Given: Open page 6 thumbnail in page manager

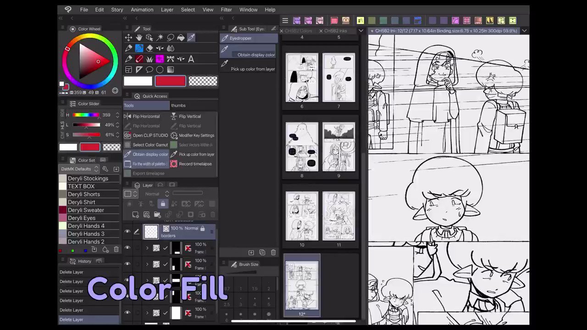Looking at the screenshot, I should coord(302,78).
